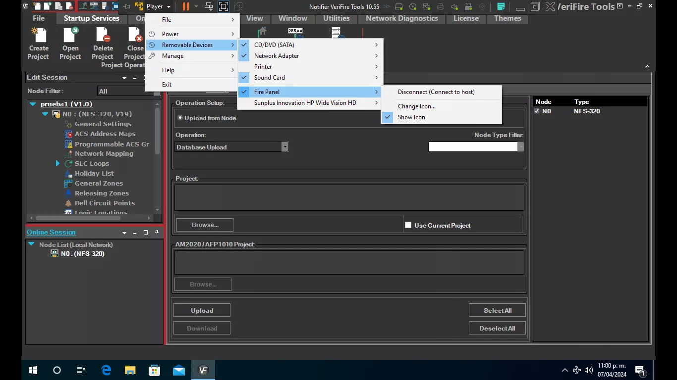
Task: Click the printer device icon in toolbar
Action: coord(441,7)
